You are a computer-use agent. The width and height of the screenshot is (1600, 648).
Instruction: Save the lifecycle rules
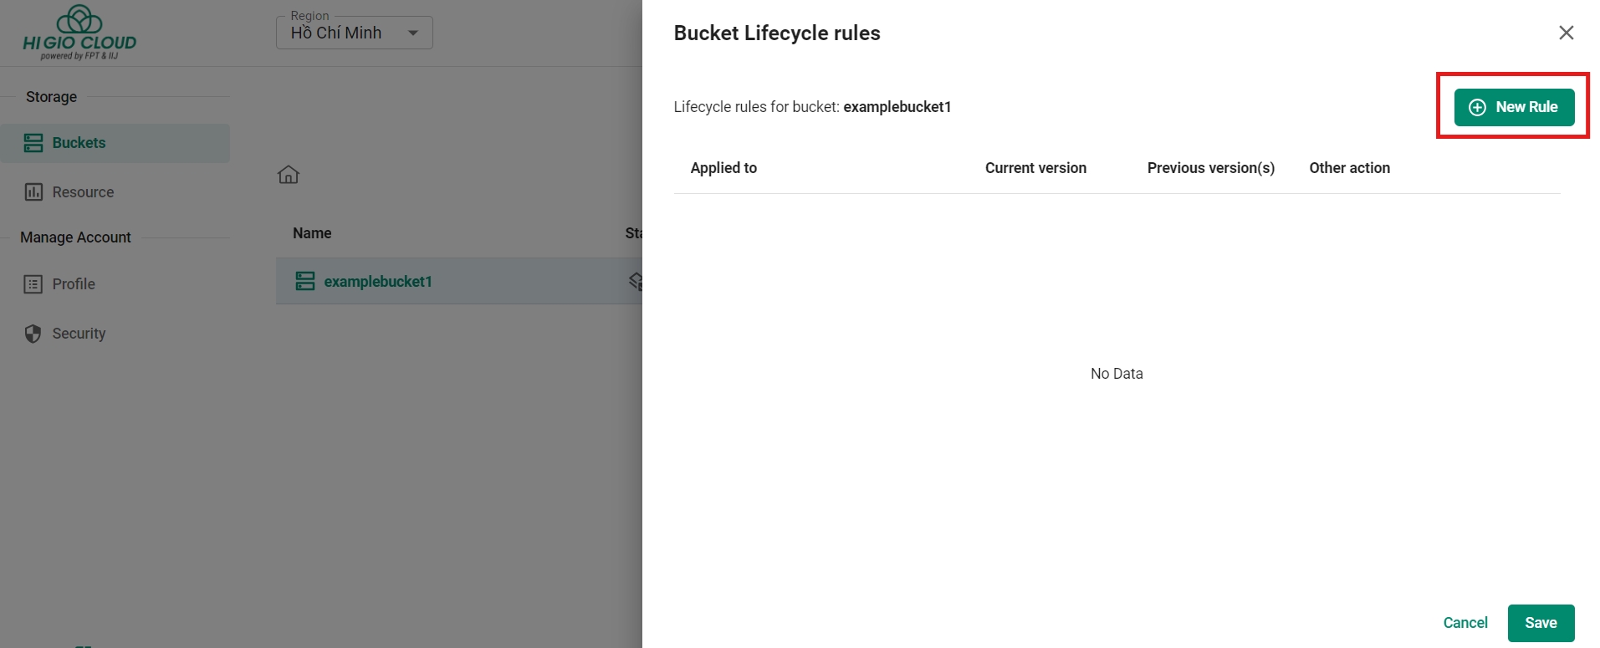click(x=1541, y=623)
